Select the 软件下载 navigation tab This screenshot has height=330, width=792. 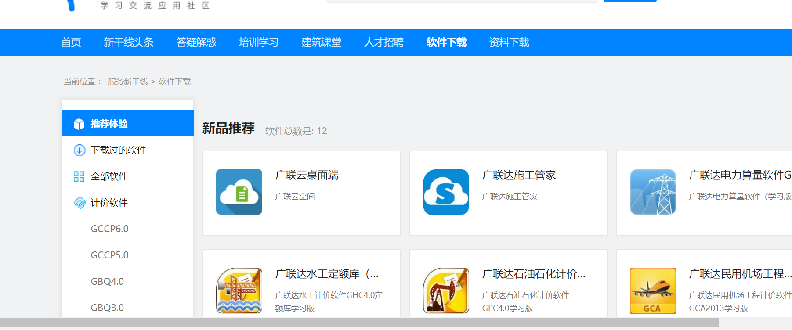click(447, 42)
